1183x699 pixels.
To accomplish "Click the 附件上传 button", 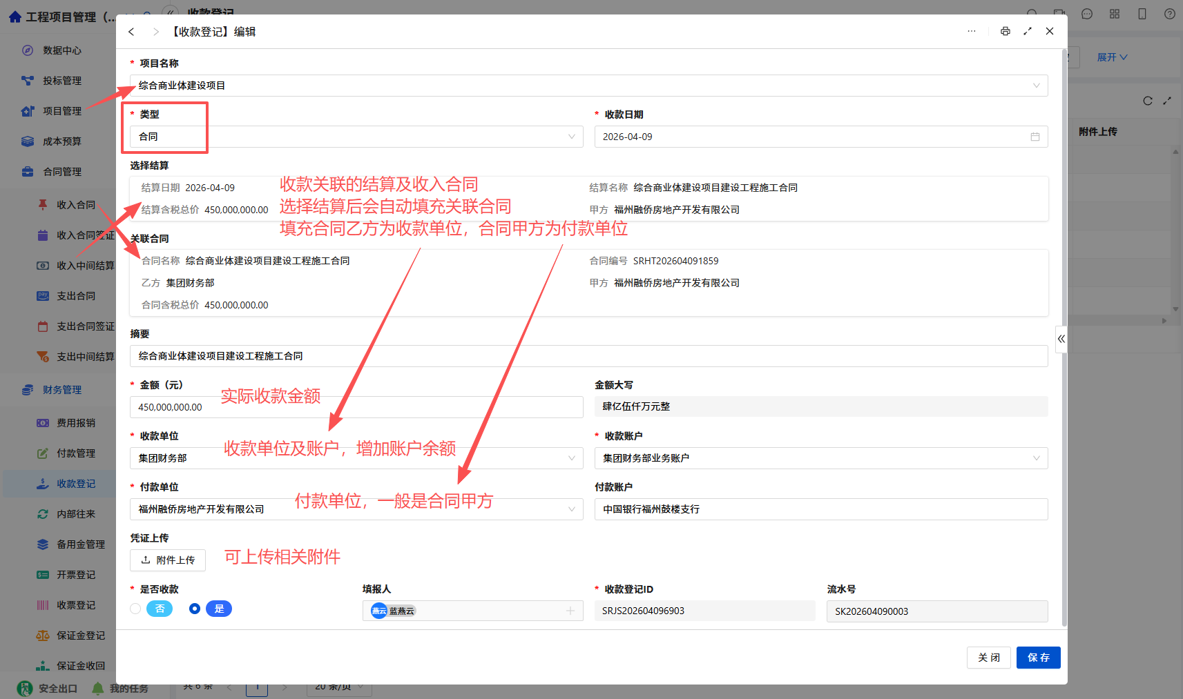I will 168,560.
